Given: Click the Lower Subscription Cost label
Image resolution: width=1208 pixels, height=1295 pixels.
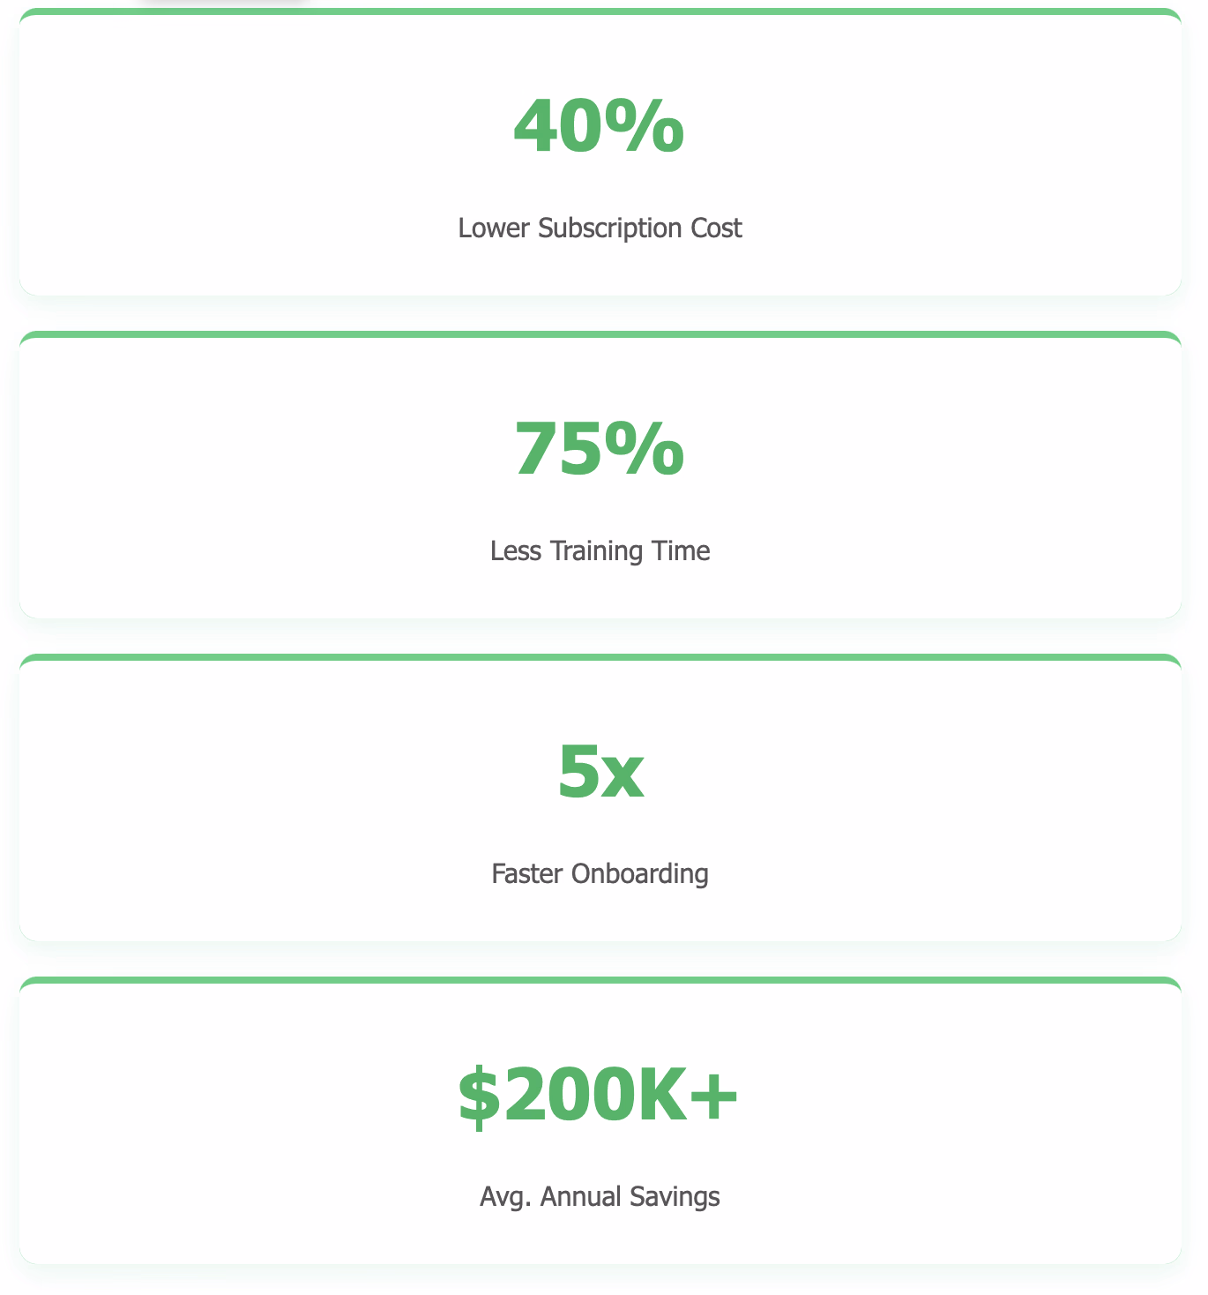Looking at the screenshot, I should [600, 228].
